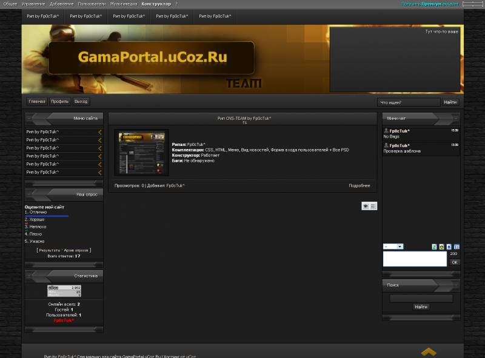This screenshot has width=485, height=358.
Task: Click author Fp0cTuk^ after Добавил
Action: pos(175,185)
